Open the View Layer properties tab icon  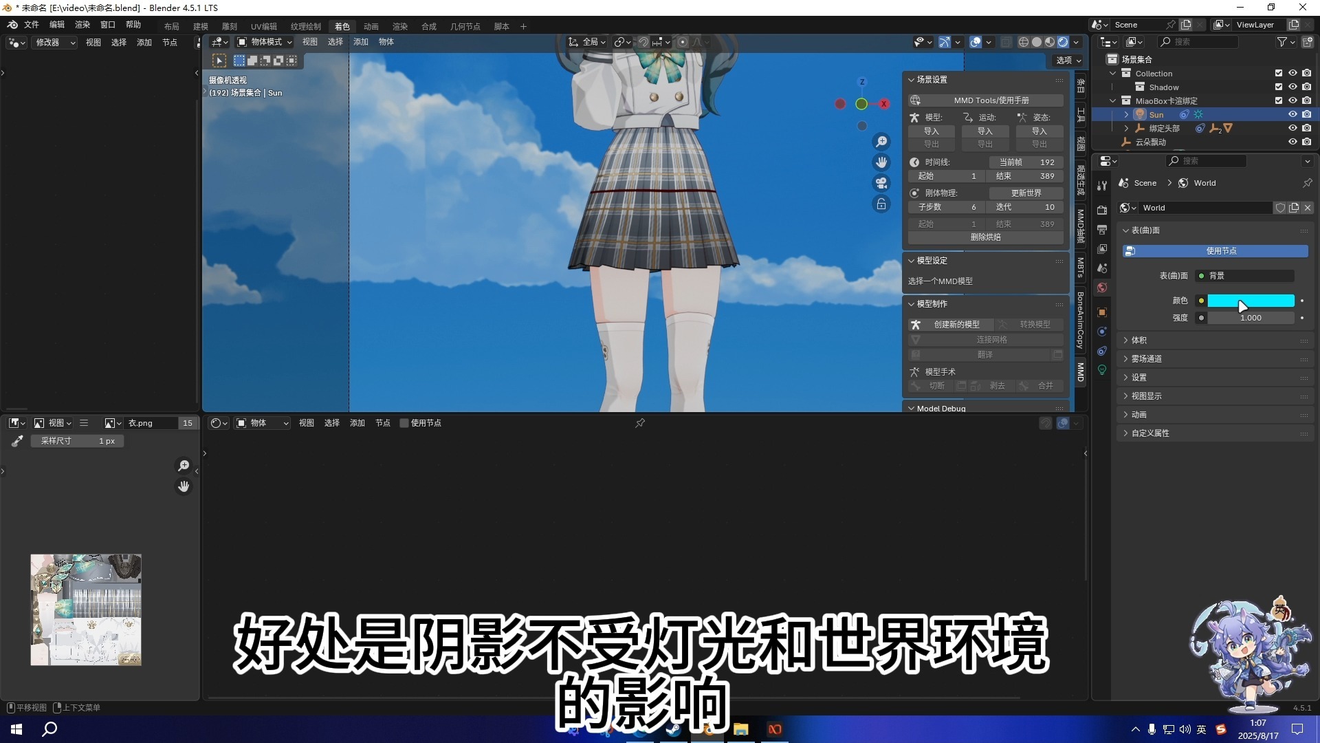pyautogui.click(x=1102, y=249)
